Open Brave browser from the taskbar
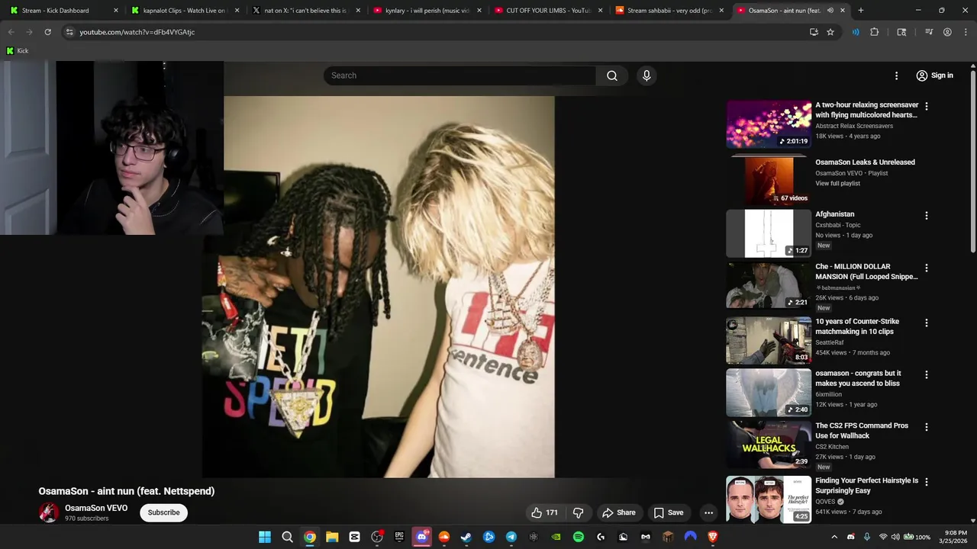977x549 pixels. point(713,537)
